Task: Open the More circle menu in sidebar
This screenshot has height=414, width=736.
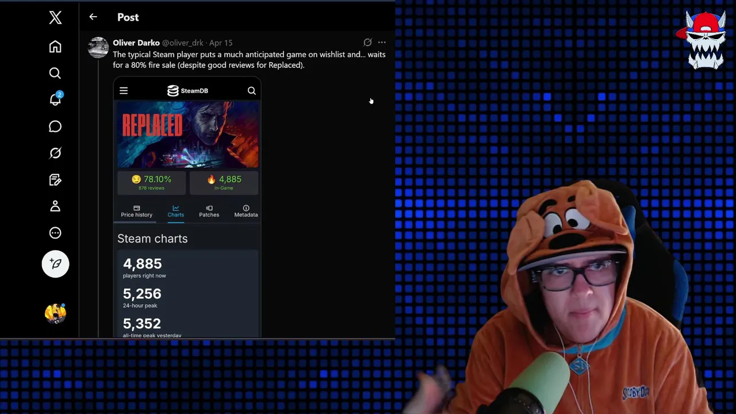Action: pyautogui.click(x=55, y=233)
